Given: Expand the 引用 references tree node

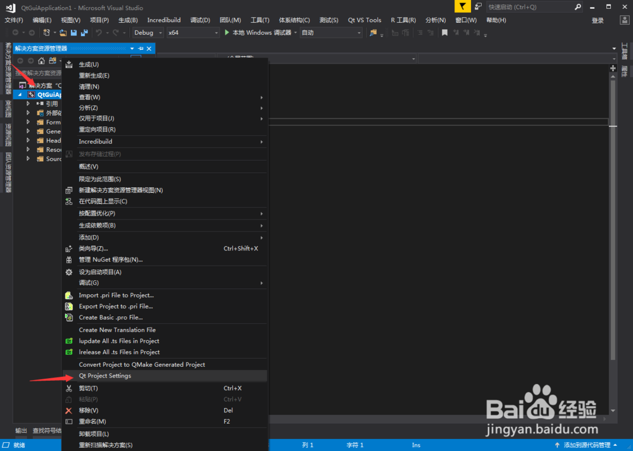Looking at the screenshot, I should (28, 104).
